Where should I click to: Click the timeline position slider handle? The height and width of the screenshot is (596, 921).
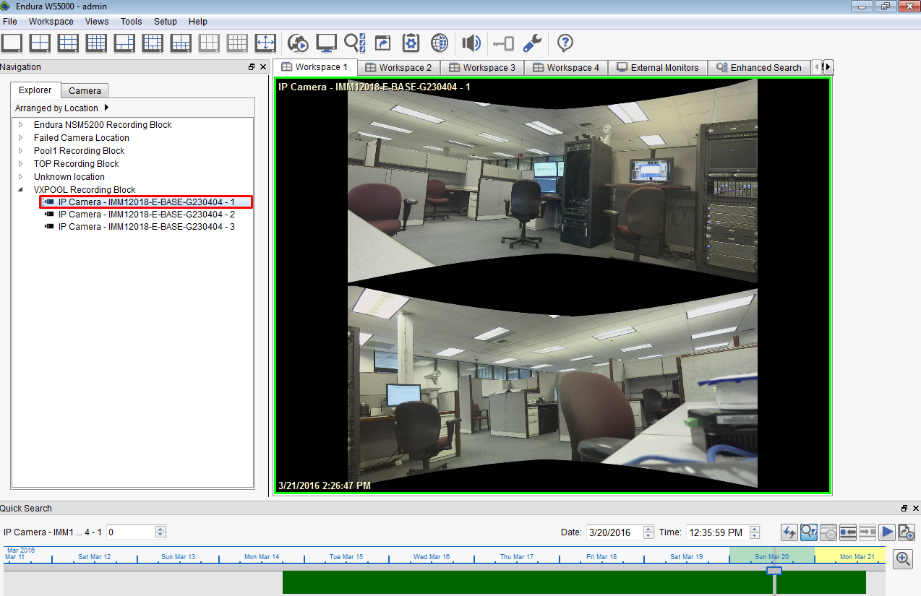(x=774, y=571)
